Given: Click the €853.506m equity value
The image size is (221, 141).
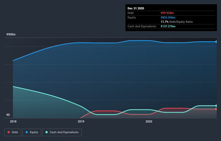Looking at the screenshot, I should click(168, 17).
